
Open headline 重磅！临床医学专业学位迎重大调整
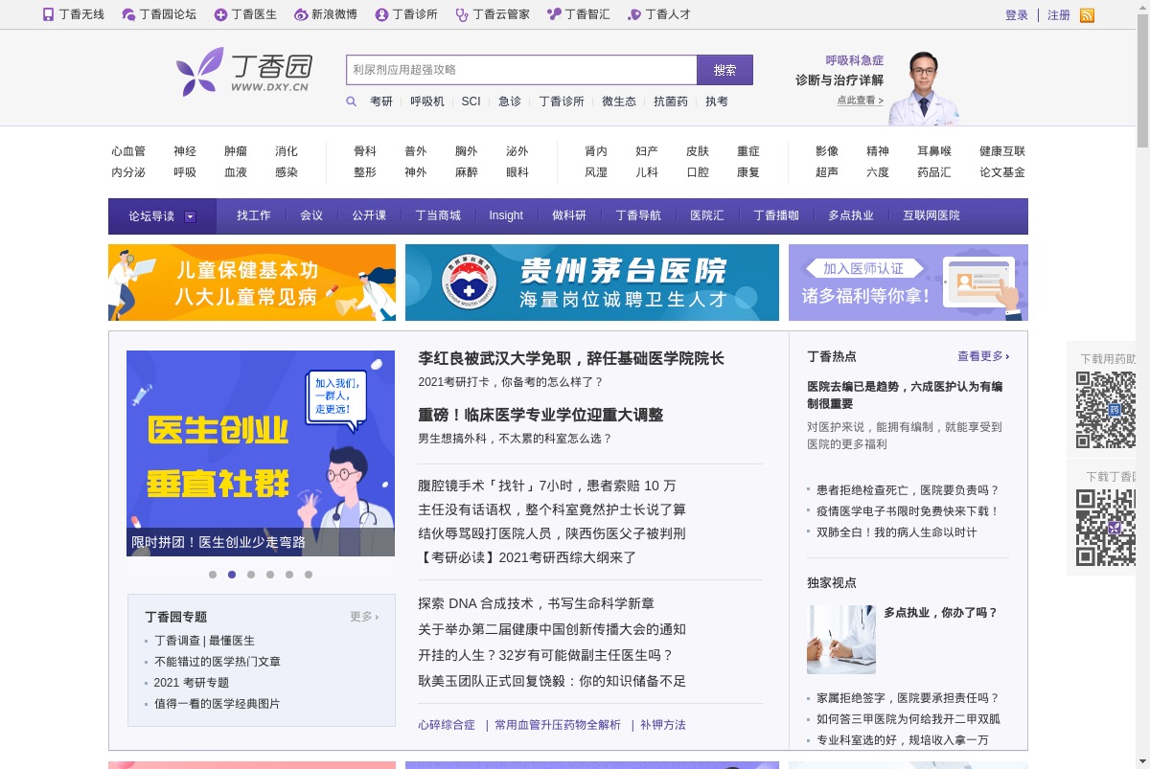[540, 415]
